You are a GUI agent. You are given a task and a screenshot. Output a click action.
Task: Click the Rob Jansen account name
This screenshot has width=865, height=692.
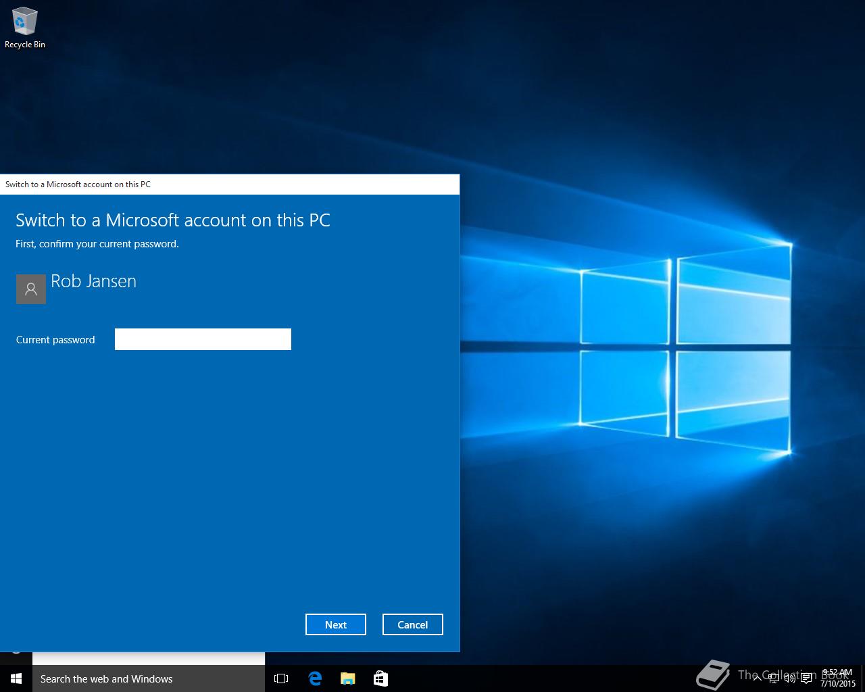click(94, 281)
